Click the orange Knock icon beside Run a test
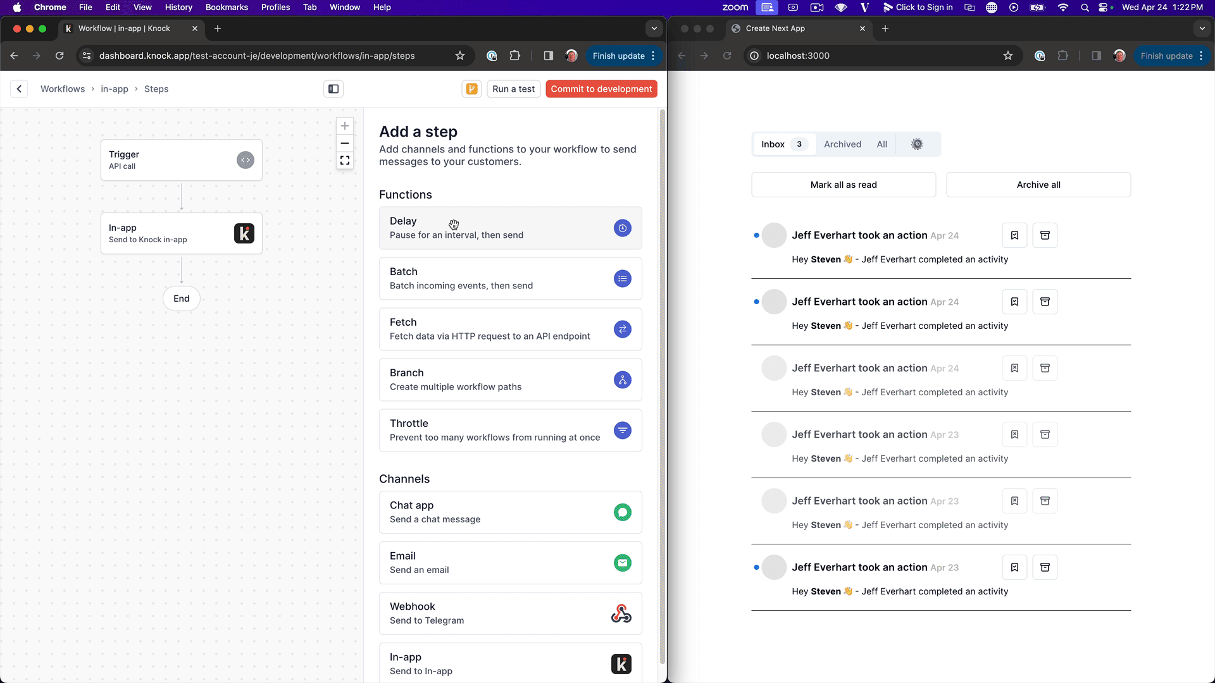This screenshot has width=1215, height=683. pos(471,89)
